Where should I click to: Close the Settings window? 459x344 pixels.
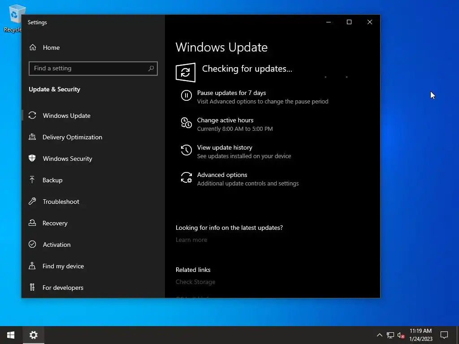click(x=370, y=22)
